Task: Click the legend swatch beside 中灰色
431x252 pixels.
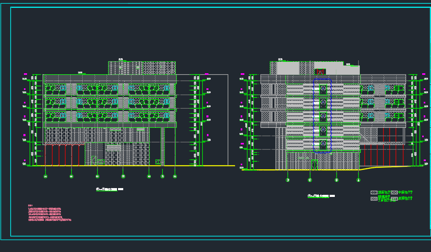Action: pyautogui.click(x=394, y=193)
